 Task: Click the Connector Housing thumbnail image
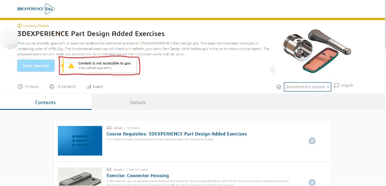pos(80,177)
